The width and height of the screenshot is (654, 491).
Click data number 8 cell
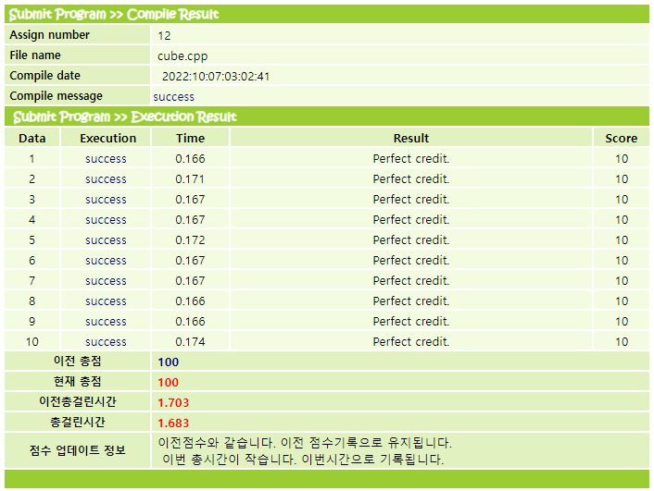(32, 301)
